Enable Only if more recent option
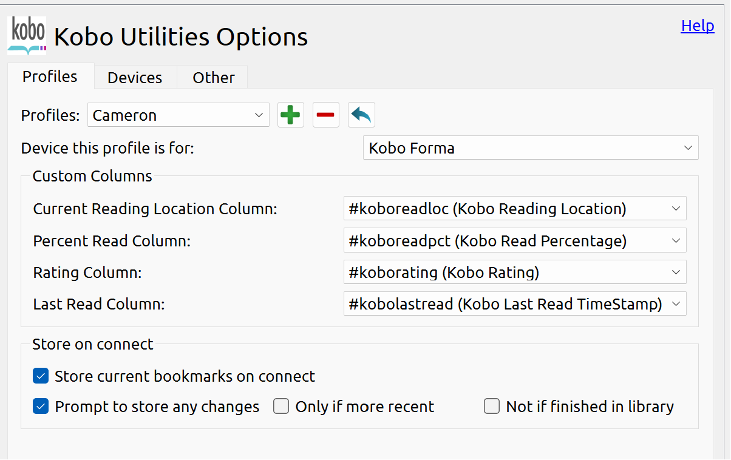 coord(281,407)
